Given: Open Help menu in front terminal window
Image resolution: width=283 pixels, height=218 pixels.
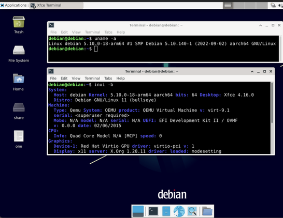Looking at the screenshot, I should pyautogui.click(x=120, y=78).
